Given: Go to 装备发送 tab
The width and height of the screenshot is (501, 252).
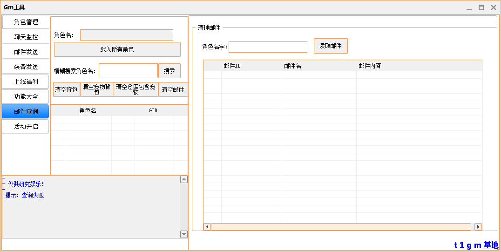Looking at the screenshot, I should 26,67.
